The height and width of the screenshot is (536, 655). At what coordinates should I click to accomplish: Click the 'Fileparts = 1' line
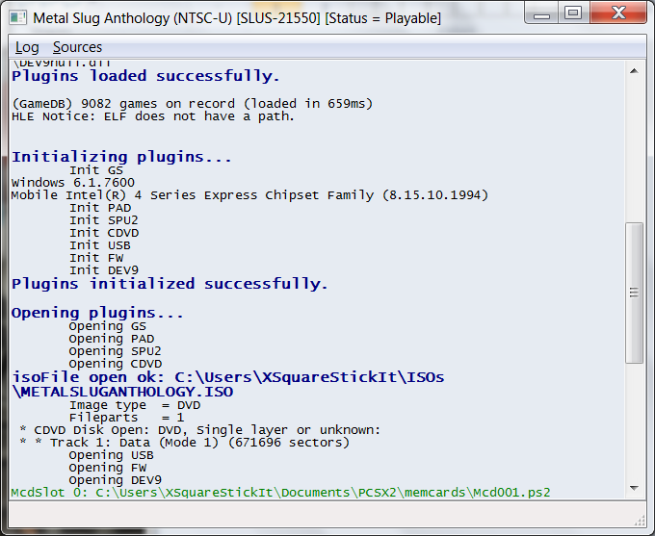click(x=126, y=418)
